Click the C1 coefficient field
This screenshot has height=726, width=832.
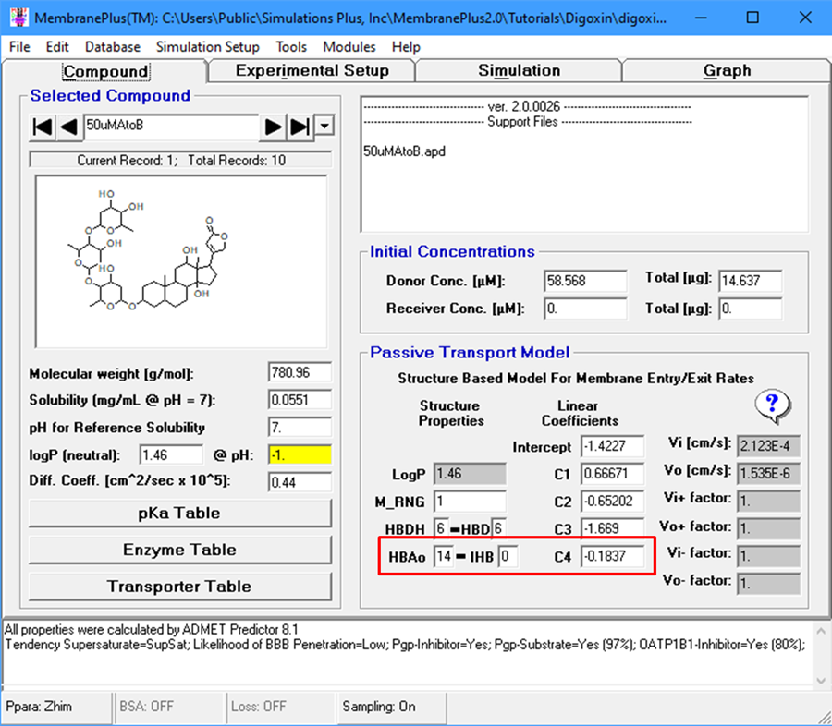(612, 474)
